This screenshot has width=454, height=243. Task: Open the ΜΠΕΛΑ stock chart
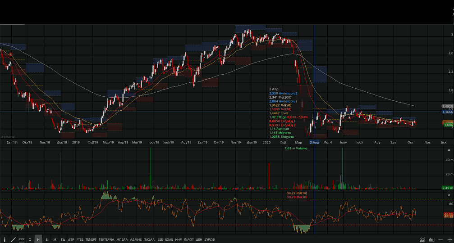click(122, 239)
